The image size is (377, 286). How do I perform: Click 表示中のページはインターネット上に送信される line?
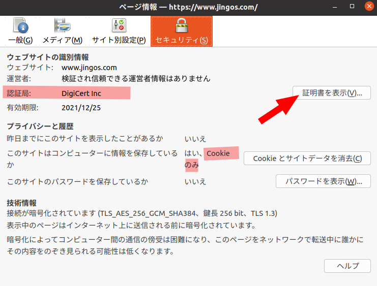(131, 225)
